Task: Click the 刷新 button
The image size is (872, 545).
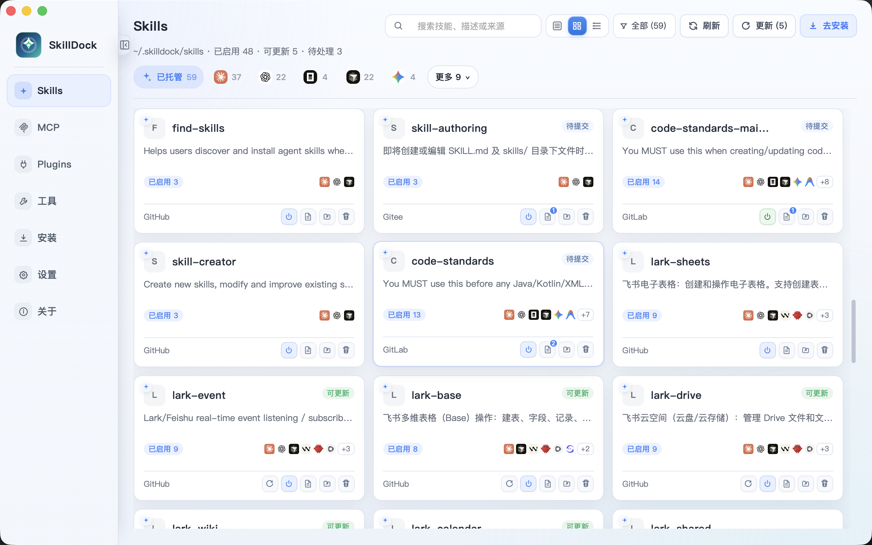Action: click(x=704, y=26)
